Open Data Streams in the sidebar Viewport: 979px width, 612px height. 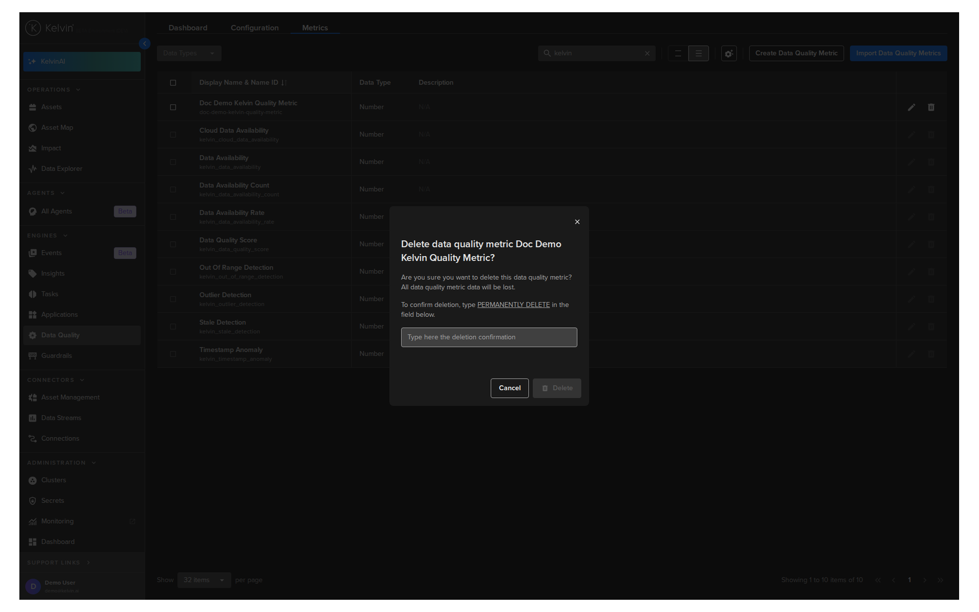82,418
